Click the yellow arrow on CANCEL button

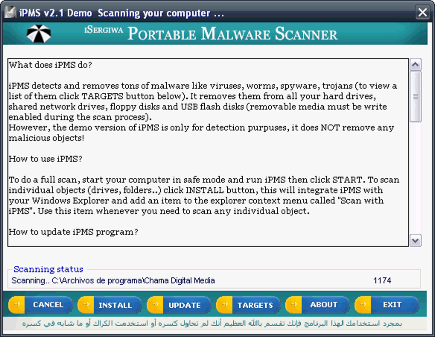tap(17, 305)
